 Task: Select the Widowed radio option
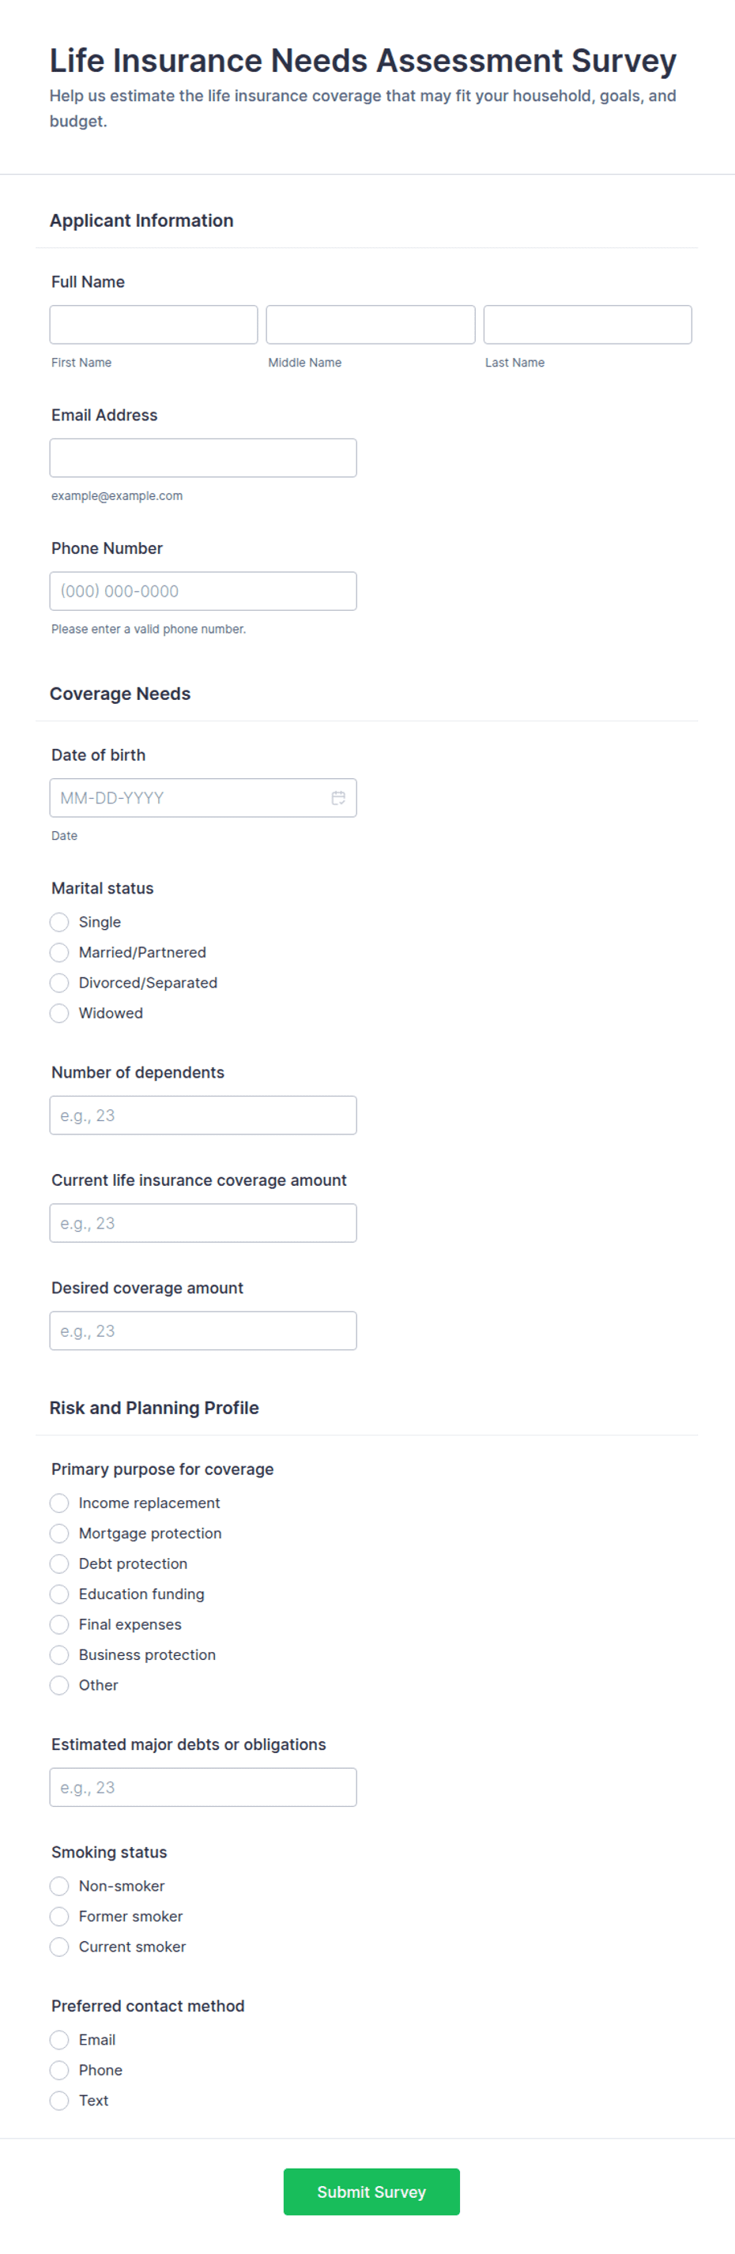click(x=59, y=1014)
